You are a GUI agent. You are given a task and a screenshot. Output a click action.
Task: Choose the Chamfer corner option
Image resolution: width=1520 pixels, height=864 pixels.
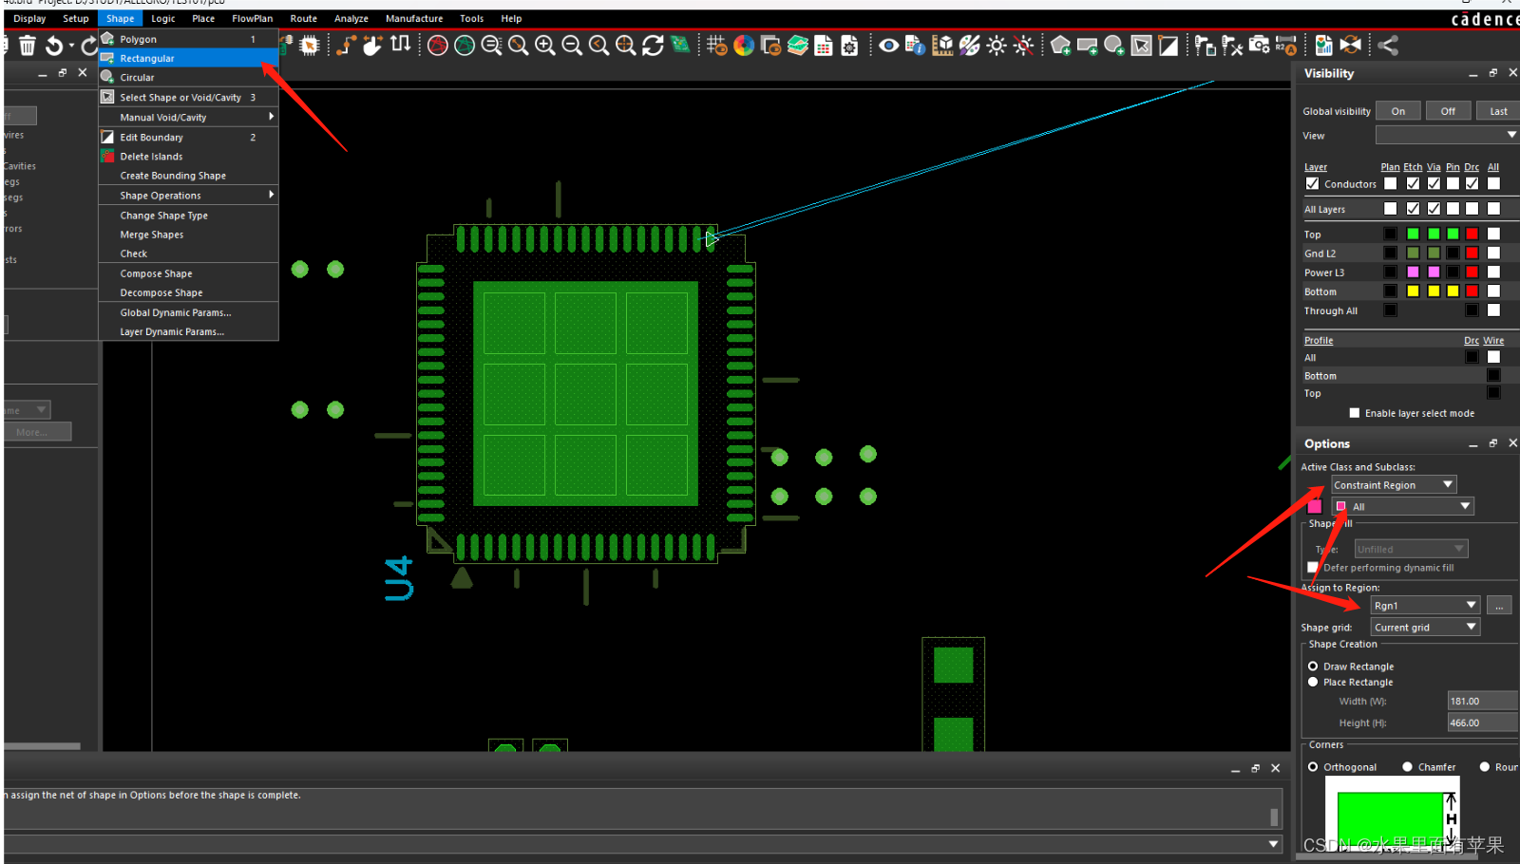pos(1407,767)
